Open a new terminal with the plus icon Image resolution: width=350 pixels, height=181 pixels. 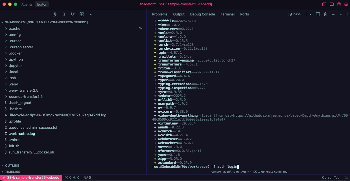(307, 14)
